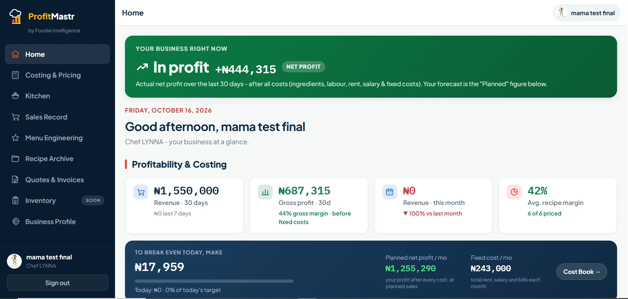The image size is (628, 299).
Task: Open Business Profile settings
Action: pyautogui.click(x=58, y=221)
